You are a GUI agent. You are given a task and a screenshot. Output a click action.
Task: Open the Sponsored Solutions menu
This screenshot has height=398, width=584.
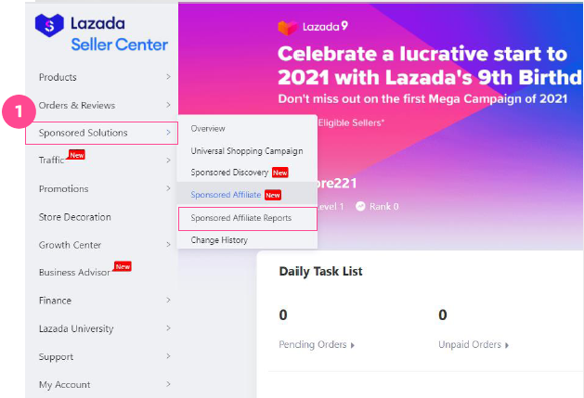click(101, 133)
